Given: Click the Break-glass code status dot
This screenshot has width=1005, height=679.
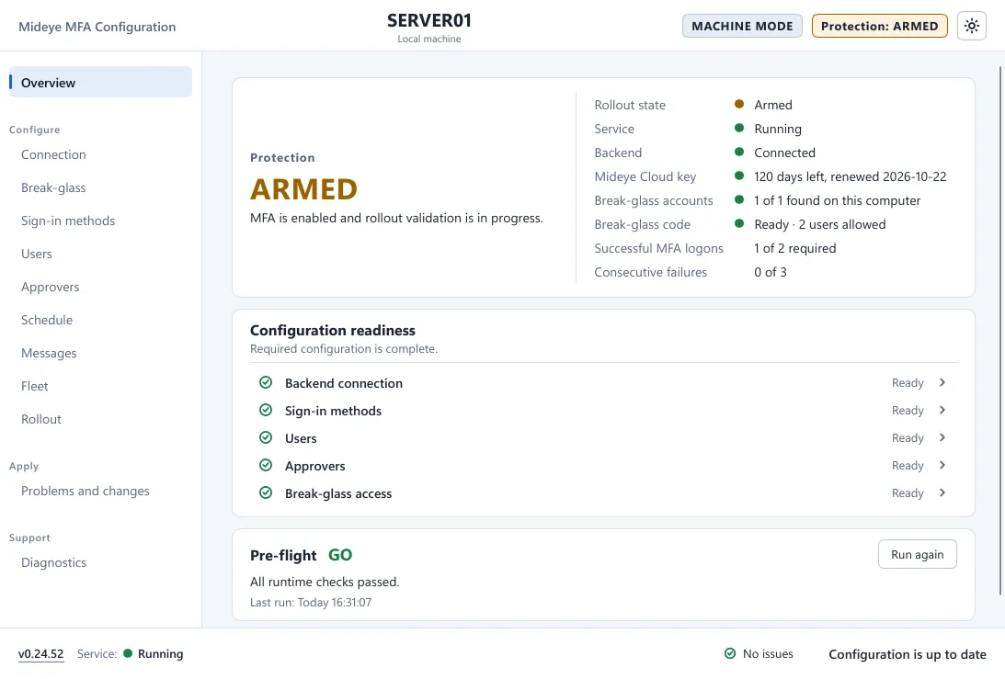Looking at the screenshot, I should 739,223.
